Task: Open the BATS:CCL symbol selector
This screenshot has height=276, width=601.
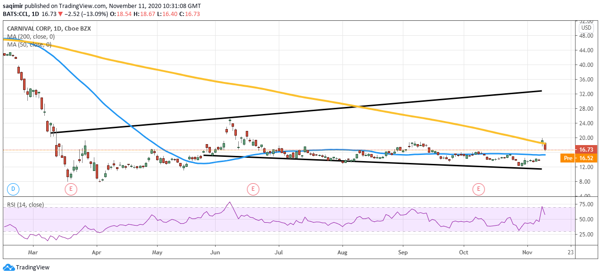Action: click(16, 15)
